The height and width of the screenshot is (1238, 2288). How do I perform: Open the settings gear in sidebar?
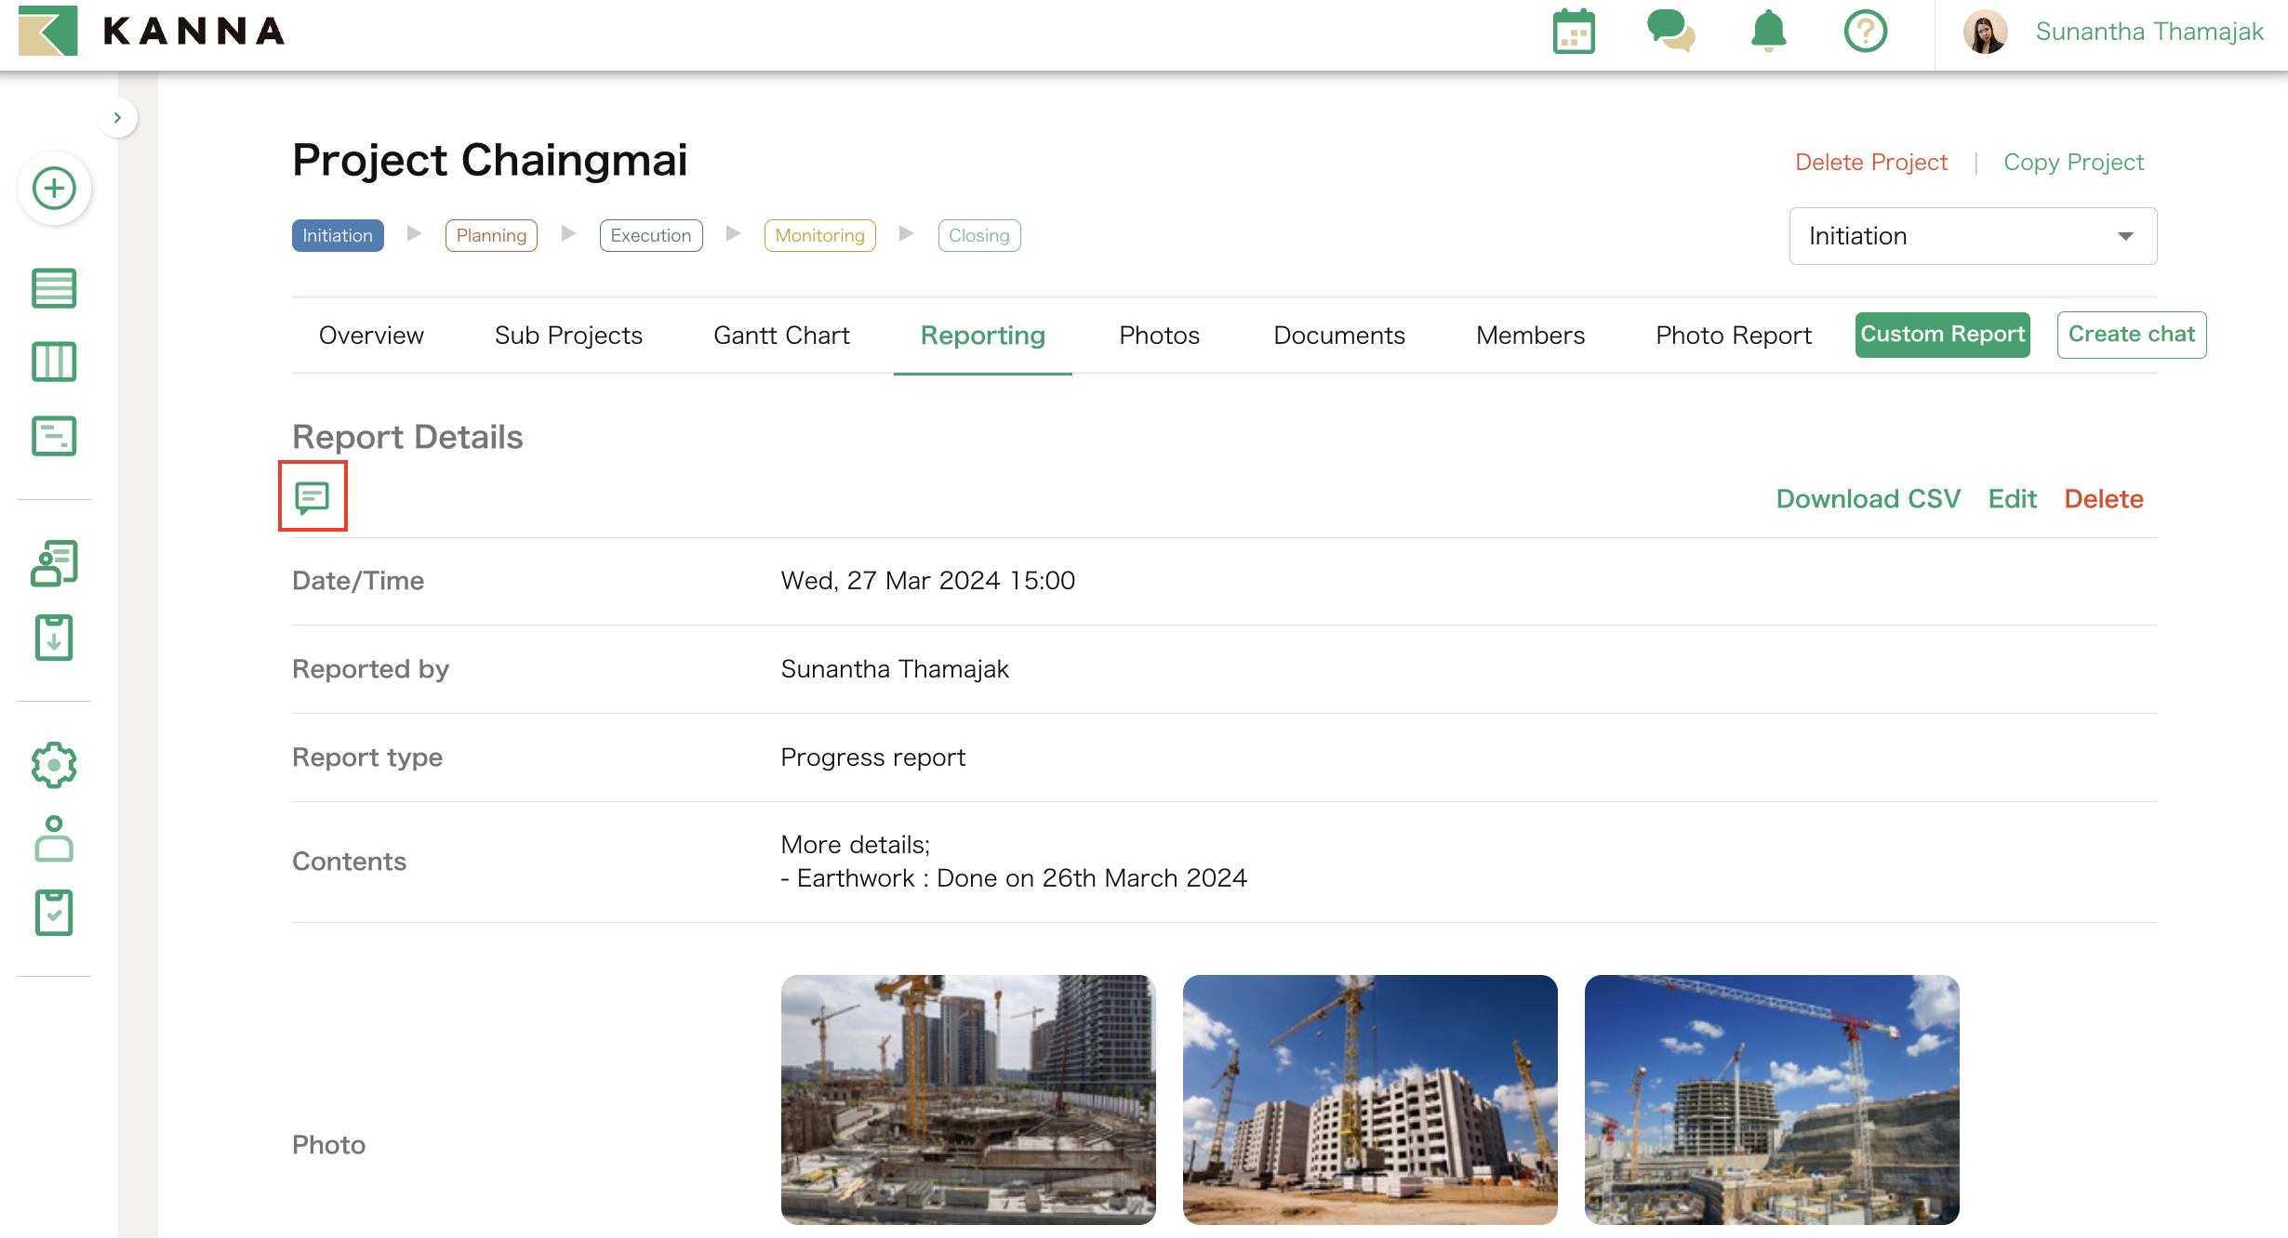pos(54,765)
